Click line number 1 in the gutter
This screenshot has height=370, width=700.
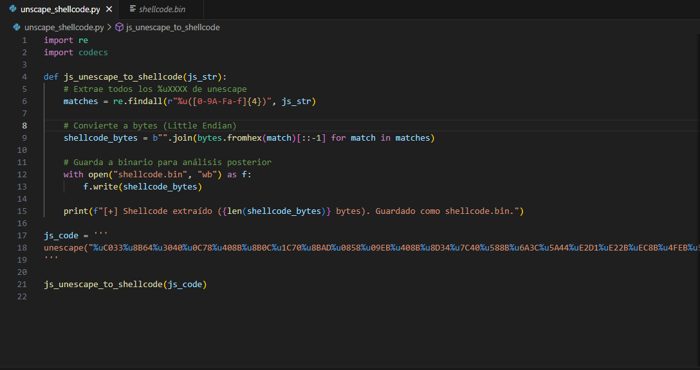(x=24, y=40)
